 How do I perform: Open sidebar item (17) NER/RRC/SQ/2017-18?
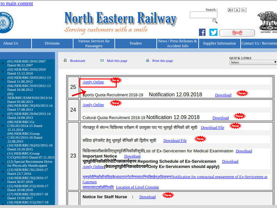coord(28,196)
